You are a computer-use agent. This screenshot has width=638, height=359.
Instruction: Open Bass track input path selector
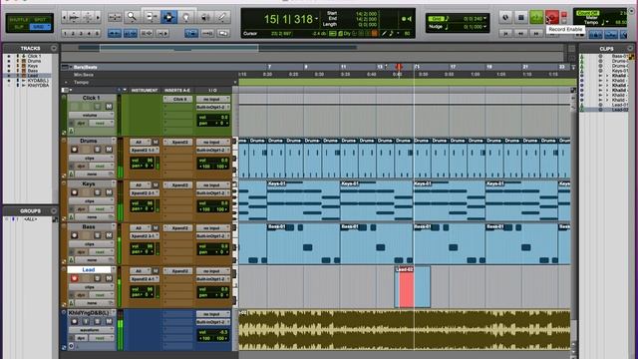click(212, 228)
